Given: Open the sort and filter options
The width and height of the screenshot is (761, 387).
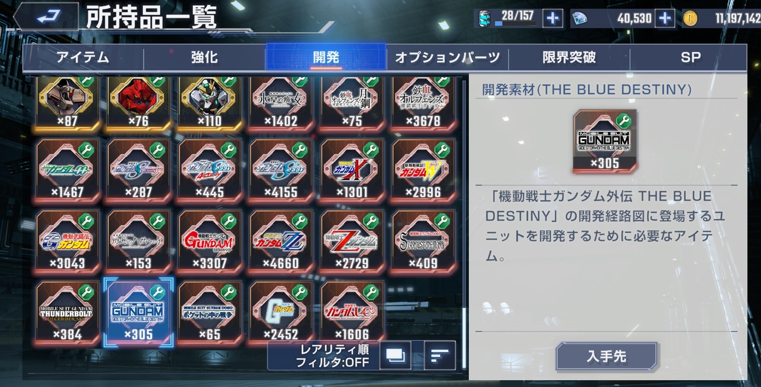Looking at the screenshot, I should pyautogui.click(x=440, y=355).
